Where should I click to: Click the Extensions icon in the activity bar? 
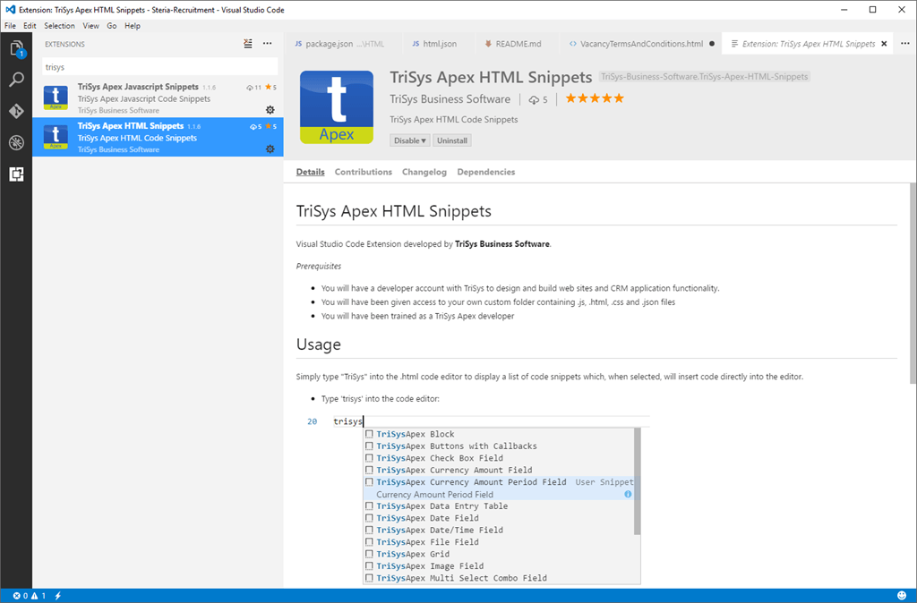tap(16, 174)
